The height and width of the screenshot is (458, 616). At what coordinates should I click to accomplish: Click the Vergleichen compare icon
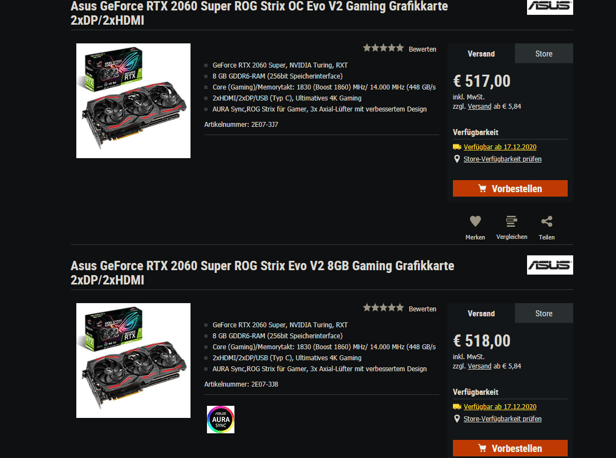(x=511, y=221)
